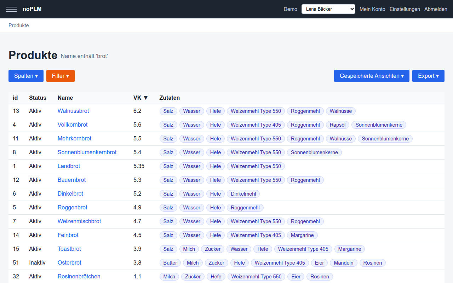Image resolution: width=453 pixels, height=283 pixels.
Task: Click Sonnenblumenkerne tag in Mehrkornbrot row
Action: (385, 139)
